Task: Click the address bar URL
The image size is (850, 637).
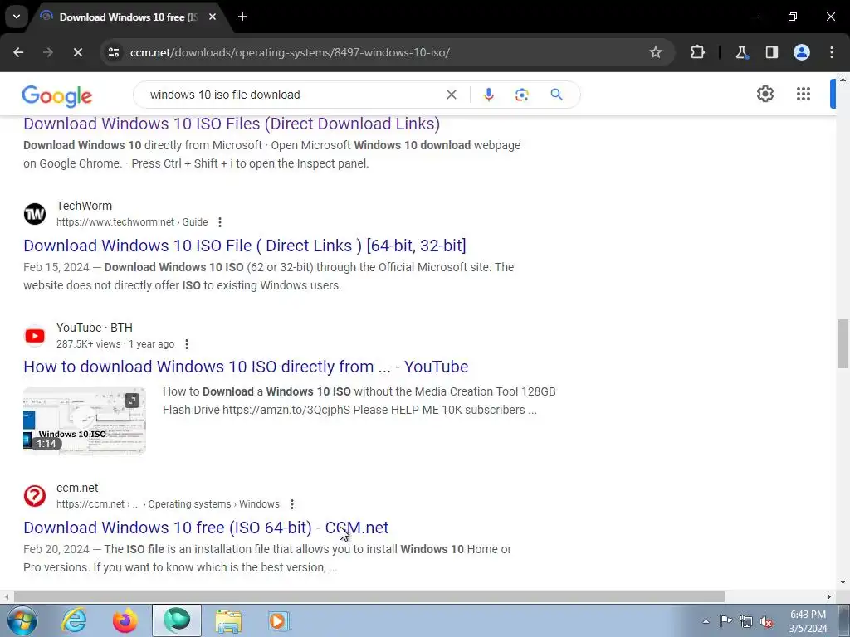Action: [290, 52]
